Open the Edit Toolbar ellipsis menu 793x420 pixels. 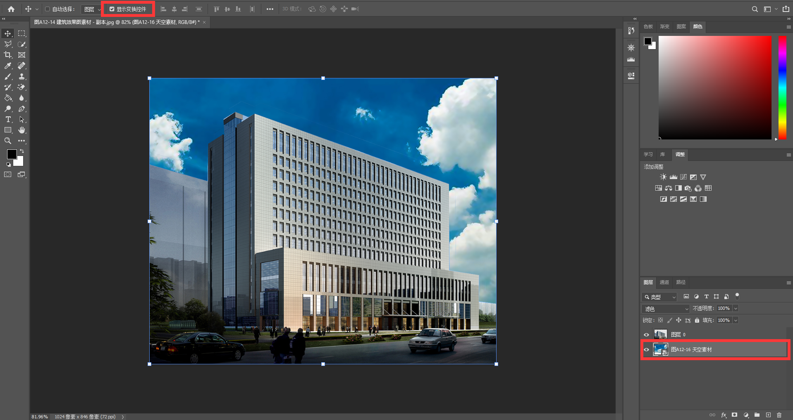click(21, 141)
